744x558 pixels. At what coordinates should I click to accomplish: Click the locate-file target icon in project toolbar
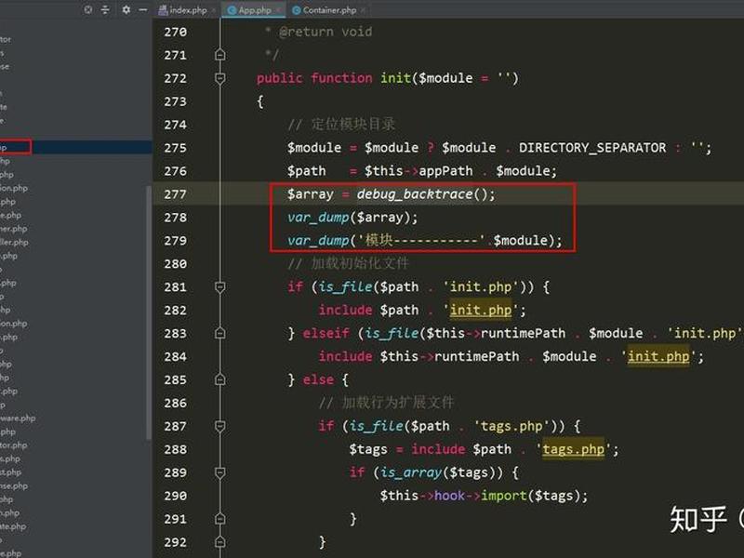coord(88,9)
